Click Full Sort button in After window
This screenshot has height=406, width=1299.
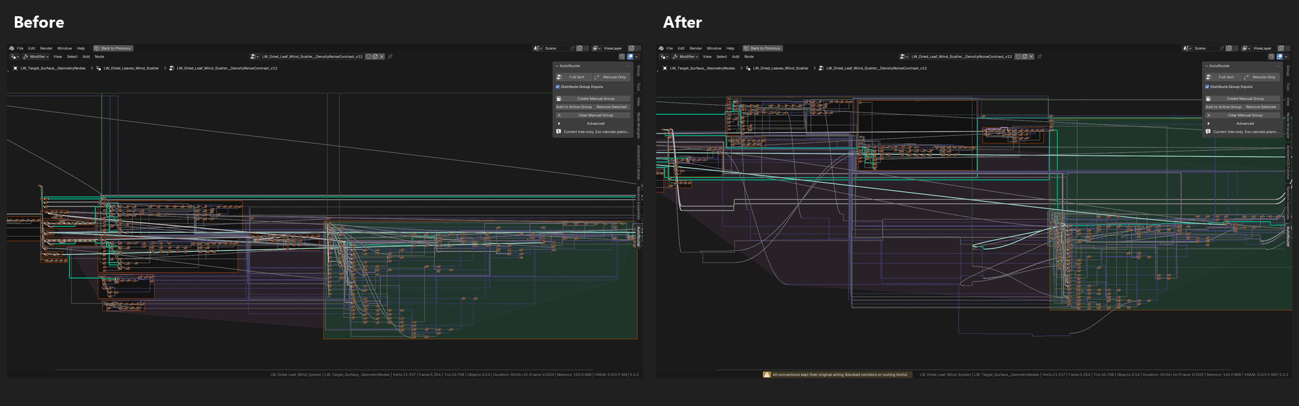pyautogui.click(x=1223, y=77)
